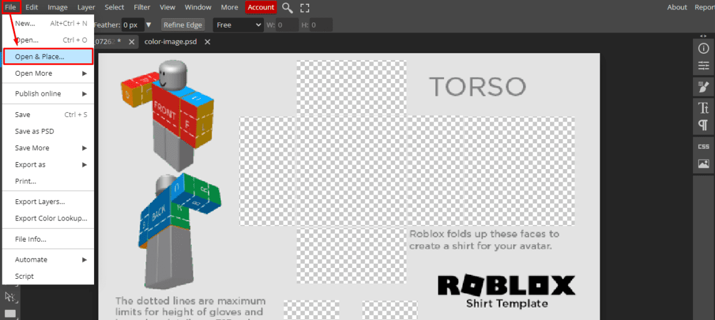Open the Brush panel icon
The image size is (715, 320).
pos(703,86)
